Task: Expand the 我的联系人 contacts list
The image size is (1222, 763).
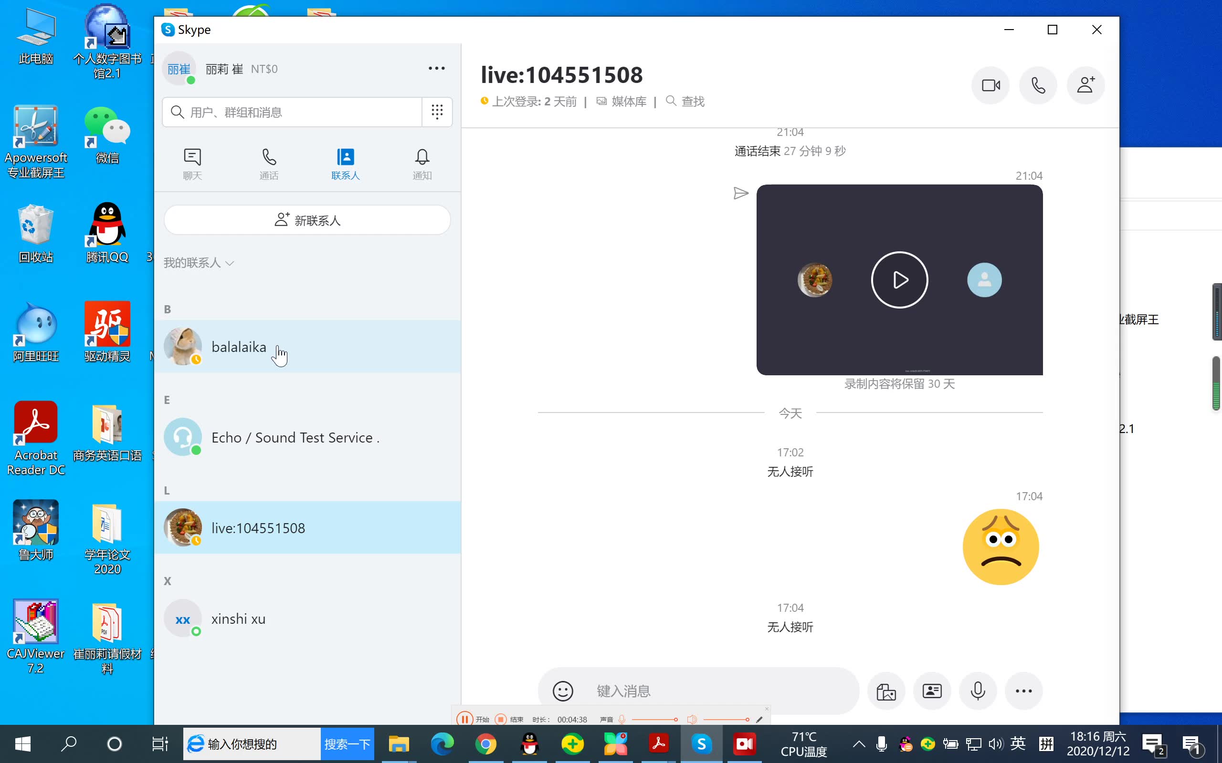Action: [198, 262]
